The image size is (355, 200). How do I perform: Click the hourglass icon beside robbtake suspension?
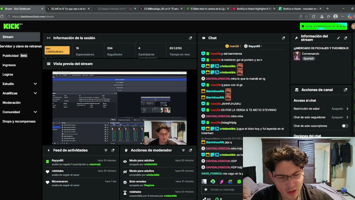[125, 193]
